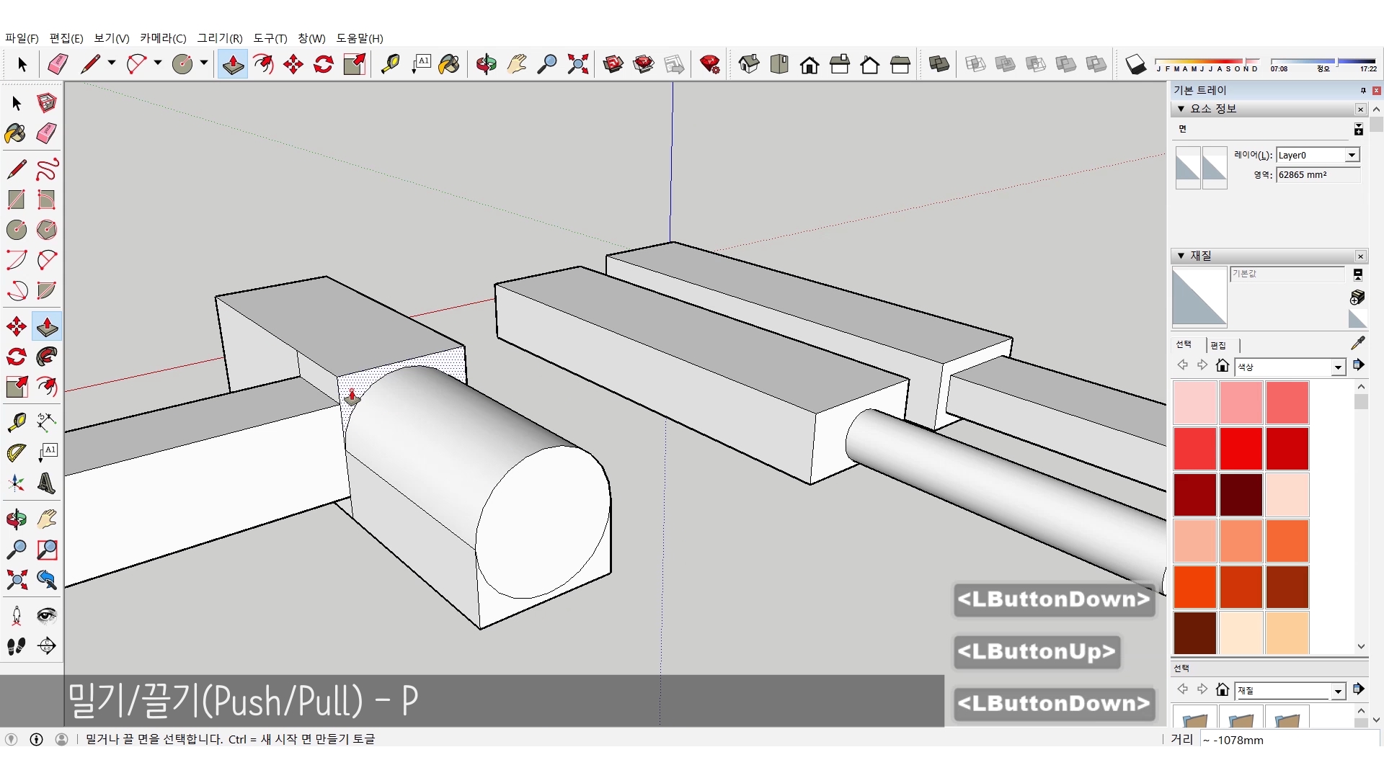Image resolution: width=1384 pixels, height=778 pixels.
Task: Pin the default tray panel
Action: (x=1362, y=91)
